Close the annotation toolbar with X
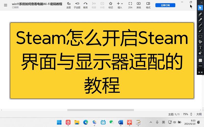This screenshot has width=204, height=127. pyautogui.click(x=201, y=2)
